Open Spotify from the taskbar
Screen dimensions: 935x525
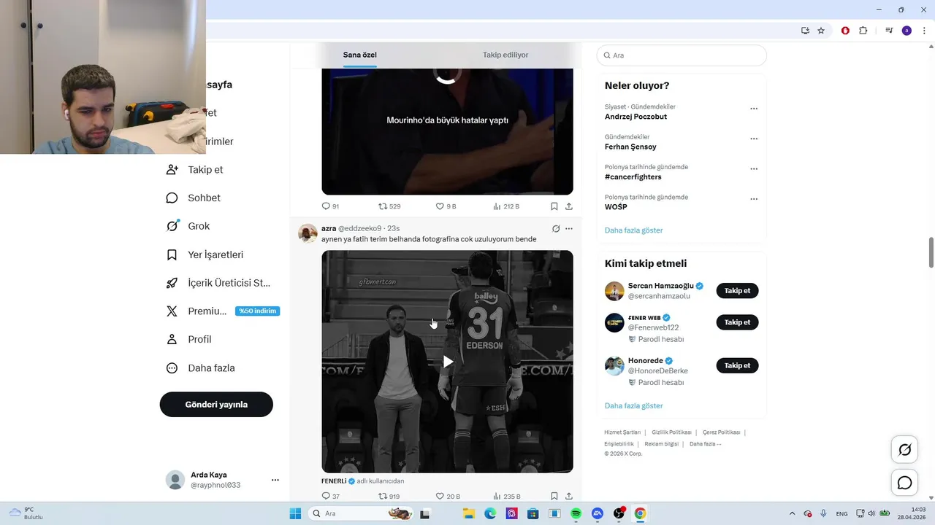pos(576,513)
